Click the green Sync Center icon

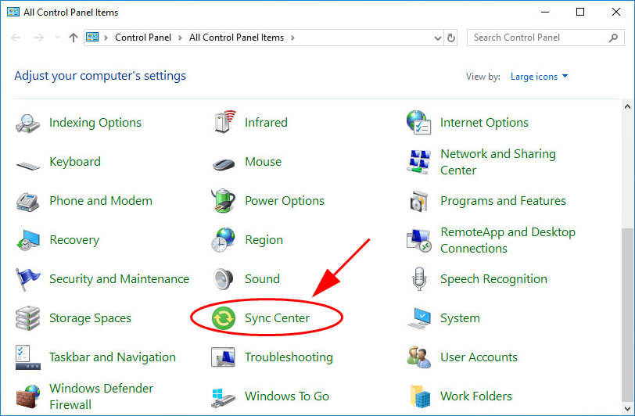coord(224,318)
